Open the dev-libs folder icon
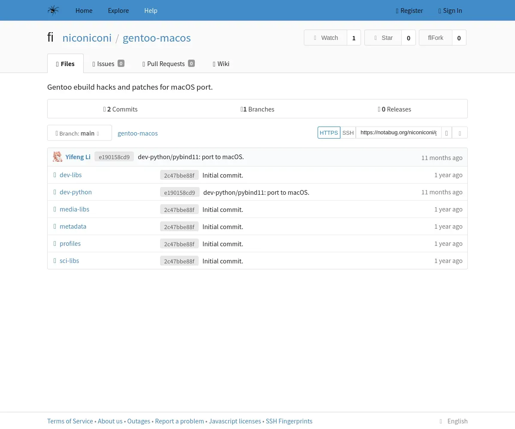 point(55,175)
